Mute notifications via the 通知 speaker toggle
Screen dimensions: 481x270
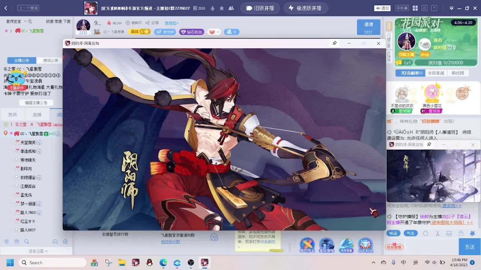click(381, 8)
